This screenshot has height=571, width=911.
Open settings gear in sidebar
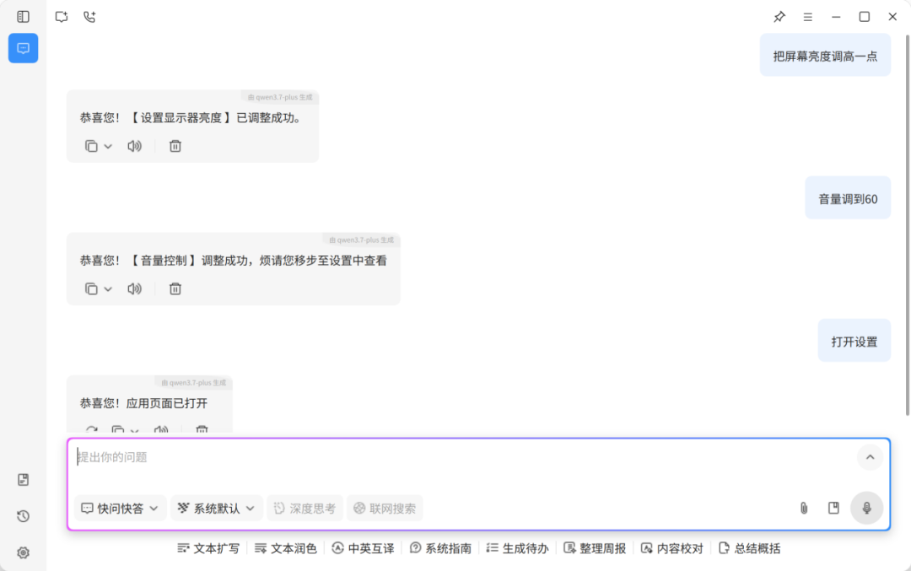click(24, 553)
